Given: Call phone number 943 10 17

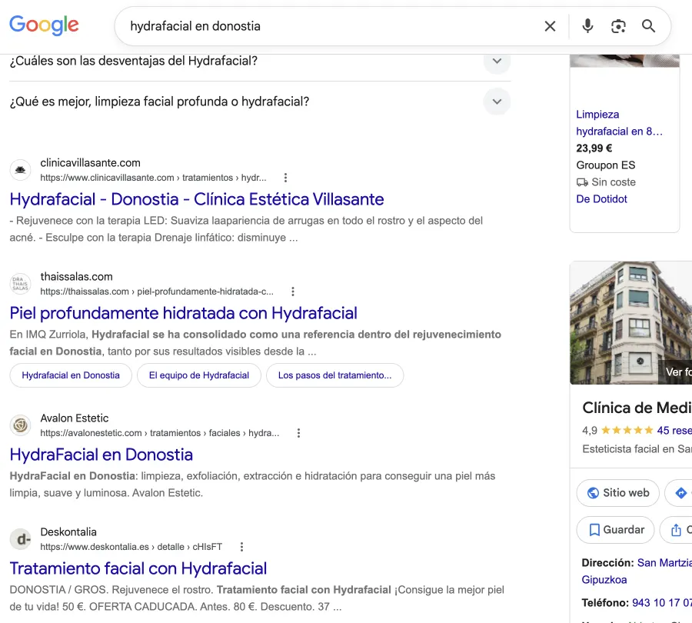Looking at the screenshot, I should click(x=662, y=603).
